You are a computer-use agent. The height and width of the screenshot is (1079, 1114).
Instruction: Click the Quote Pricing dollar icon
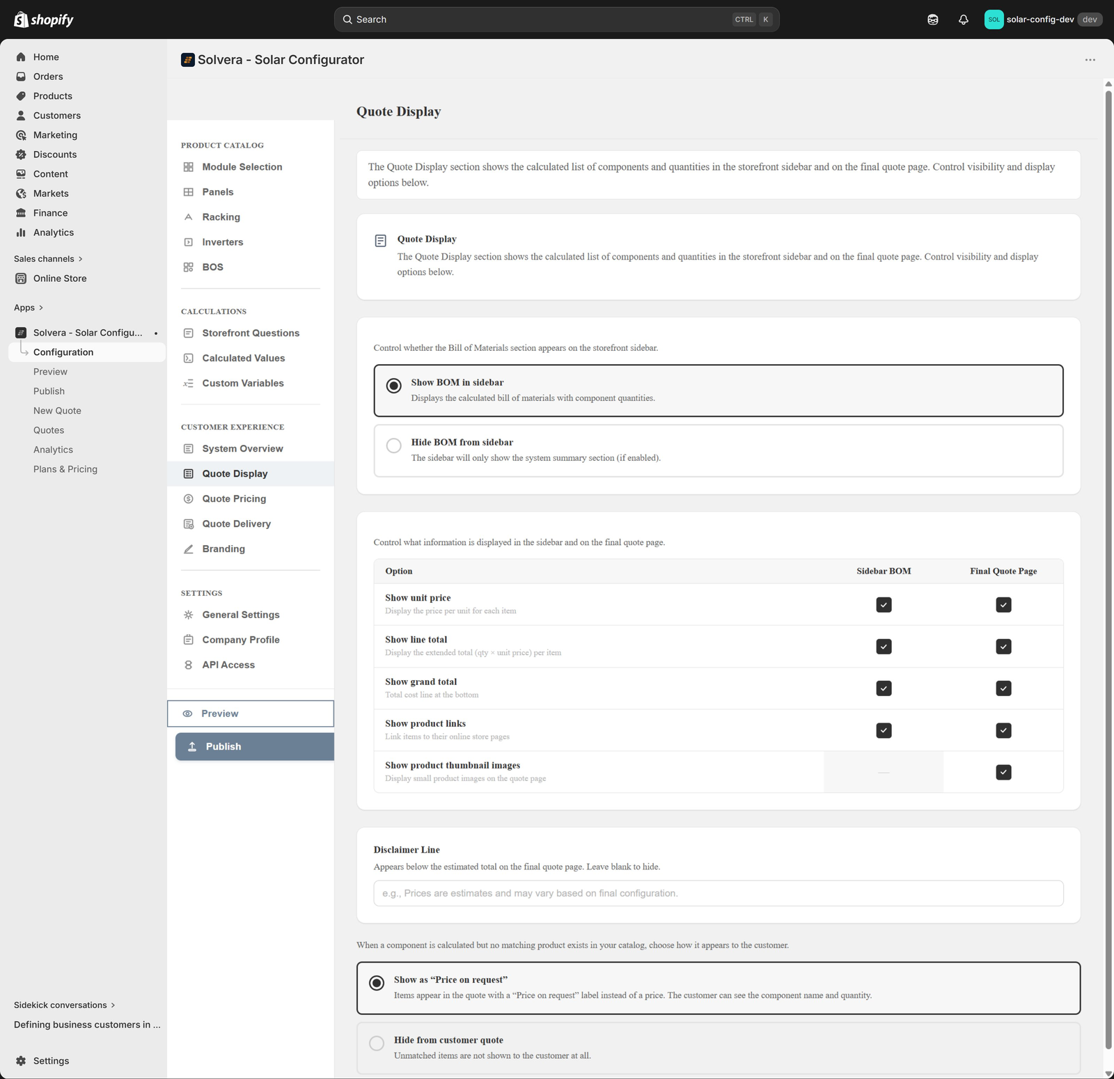[188, 498]
